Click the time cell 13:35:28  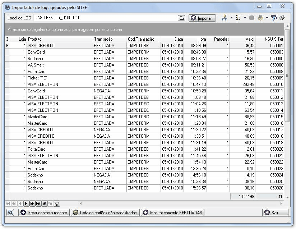tap(195, 169)
